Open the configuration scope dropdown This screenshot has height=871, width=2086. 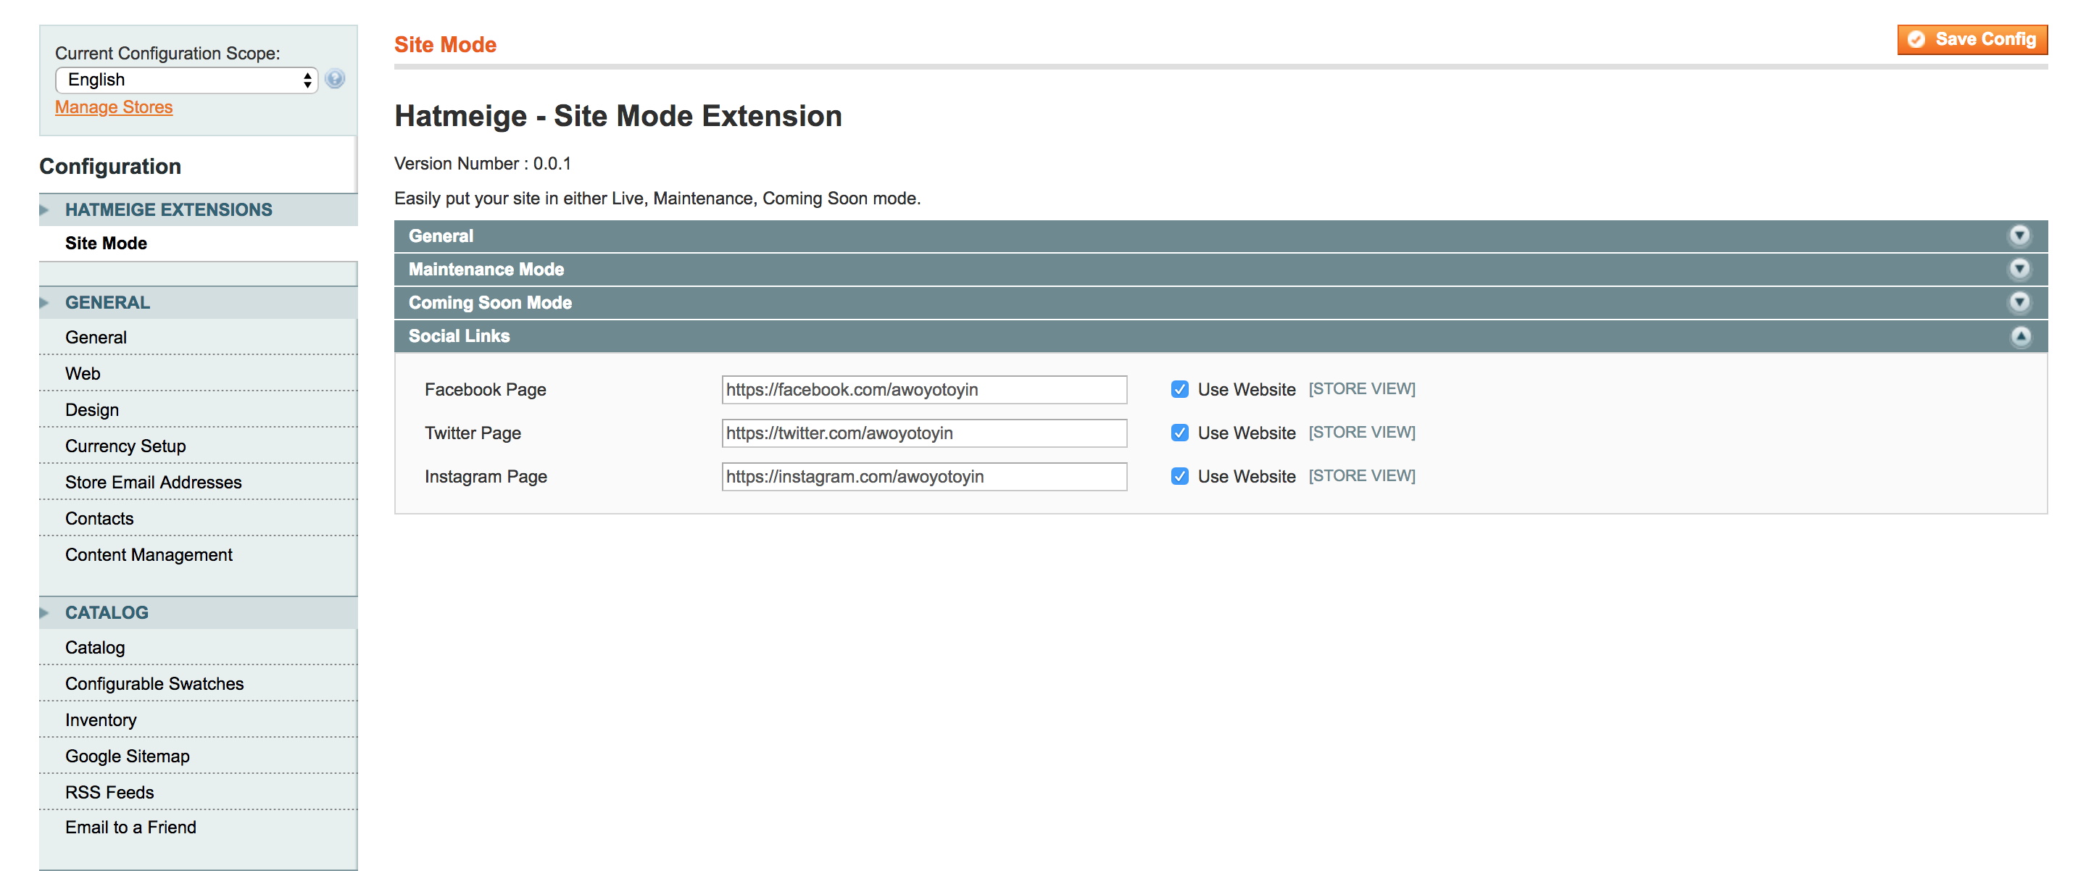coord(186,79)
